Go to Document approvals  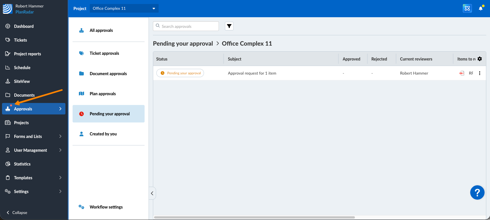point(108,74)
